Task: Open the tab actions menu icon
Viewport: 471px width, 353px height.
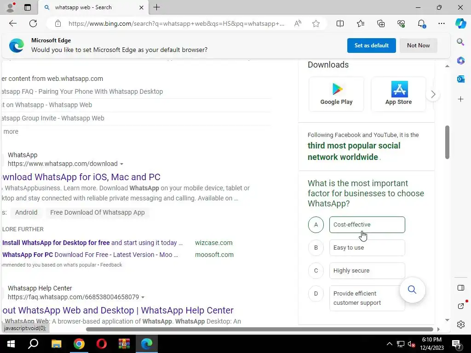Action: [x=27, y=7]
